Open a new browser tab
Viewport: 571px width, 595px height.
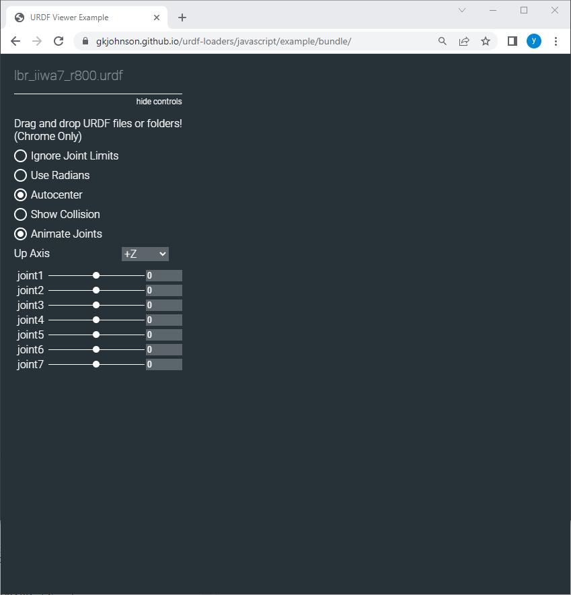(x=182, y=17)
